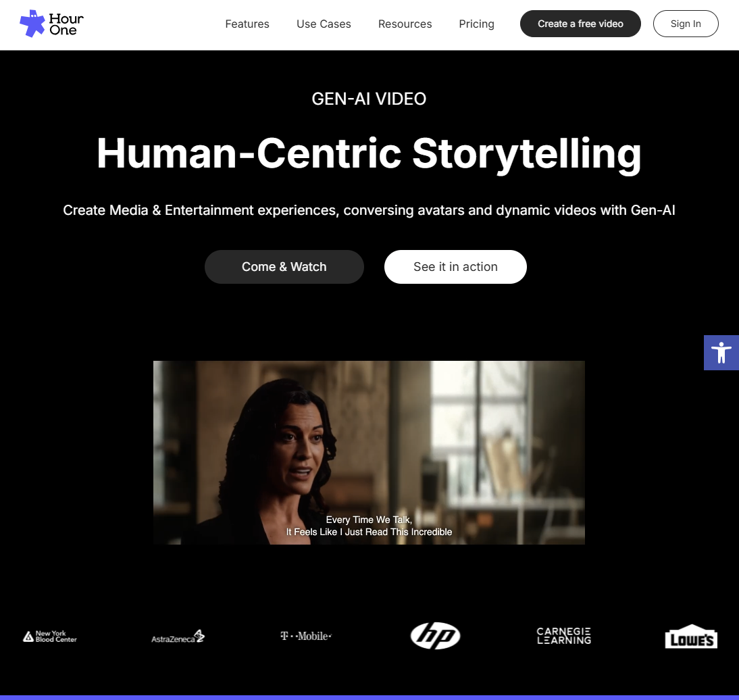Click the Hour One logo
Viewport: 739px width, 700px height.
coord(51,24)
